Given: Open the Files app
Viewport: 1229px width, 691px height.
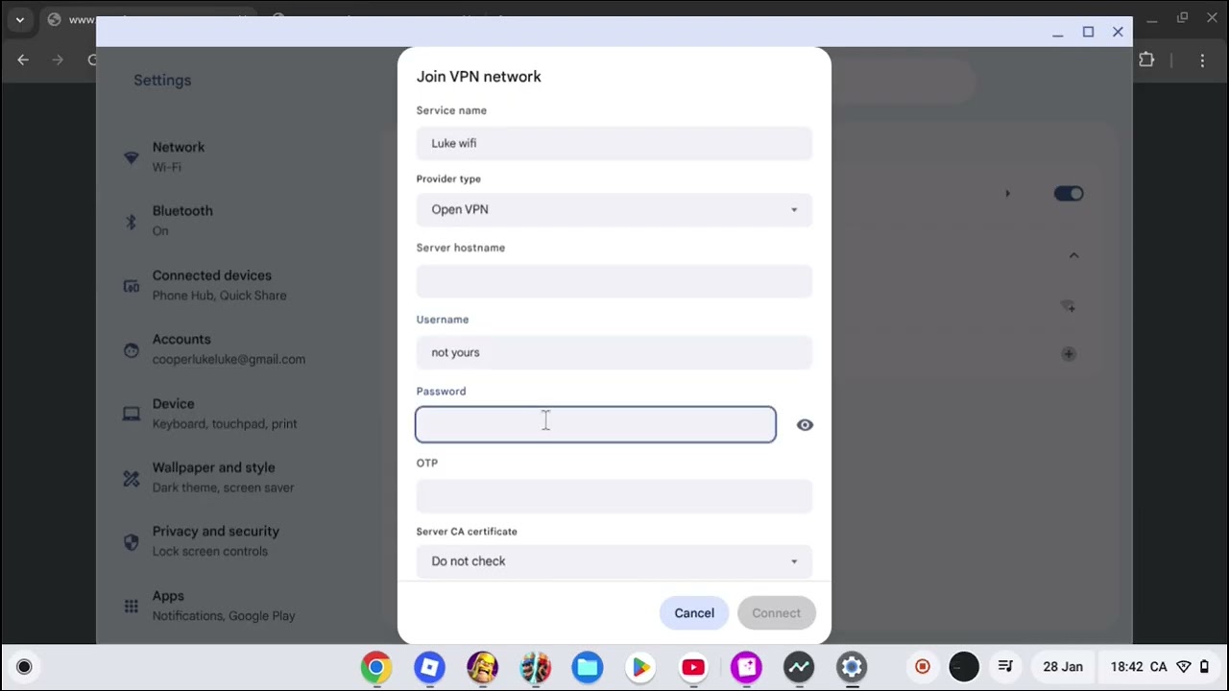Looking at the screenshot, I should coord(588,667).
